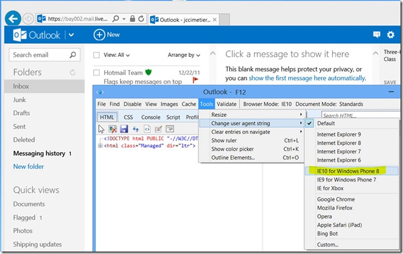Open the Sent folder
403x254 pixels.
click(19, 126)
